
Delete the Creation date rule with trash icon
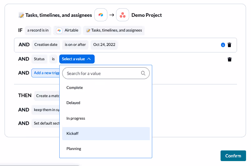pyautogui.click(x=229, y=45)
